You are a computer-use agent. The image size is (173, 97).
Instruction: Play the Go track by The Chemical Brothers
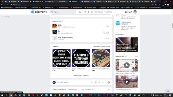pyautogui.click(x=55, y=32)
